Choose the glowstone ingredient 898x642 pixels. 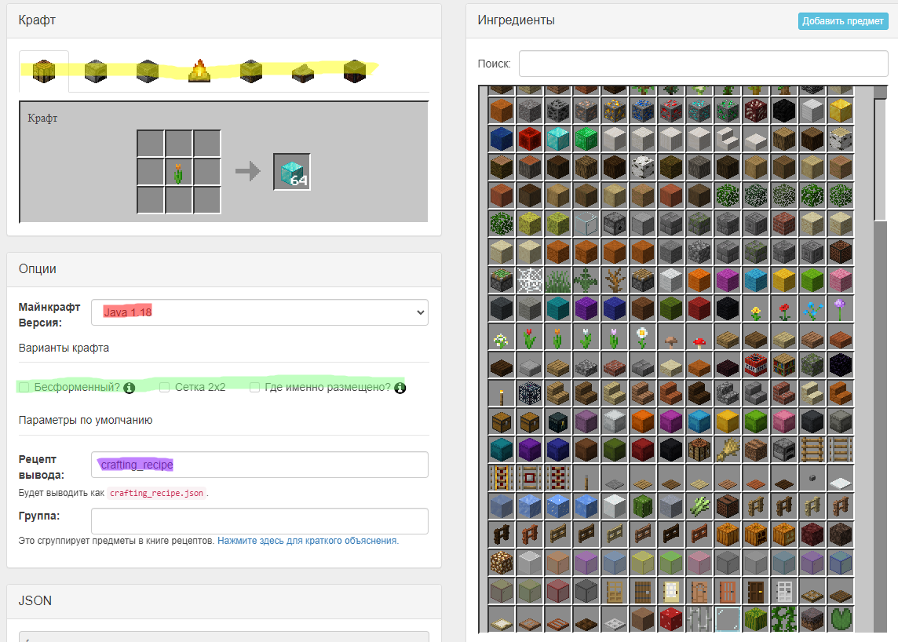click(x=502, y=563)
